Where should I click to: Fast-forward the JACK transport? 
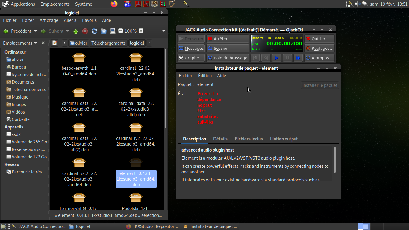point(298,58)
